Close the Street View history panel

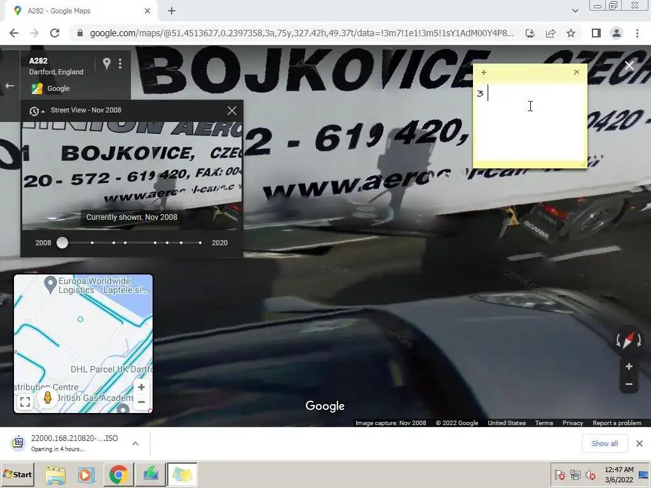point(231,111)
